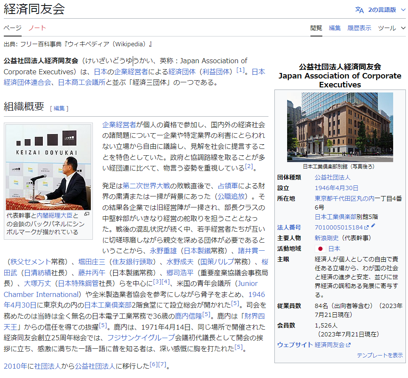Open the 新浪剛史 link in infobox
This screenshot has width=408, height=378.
click(327, 238)
